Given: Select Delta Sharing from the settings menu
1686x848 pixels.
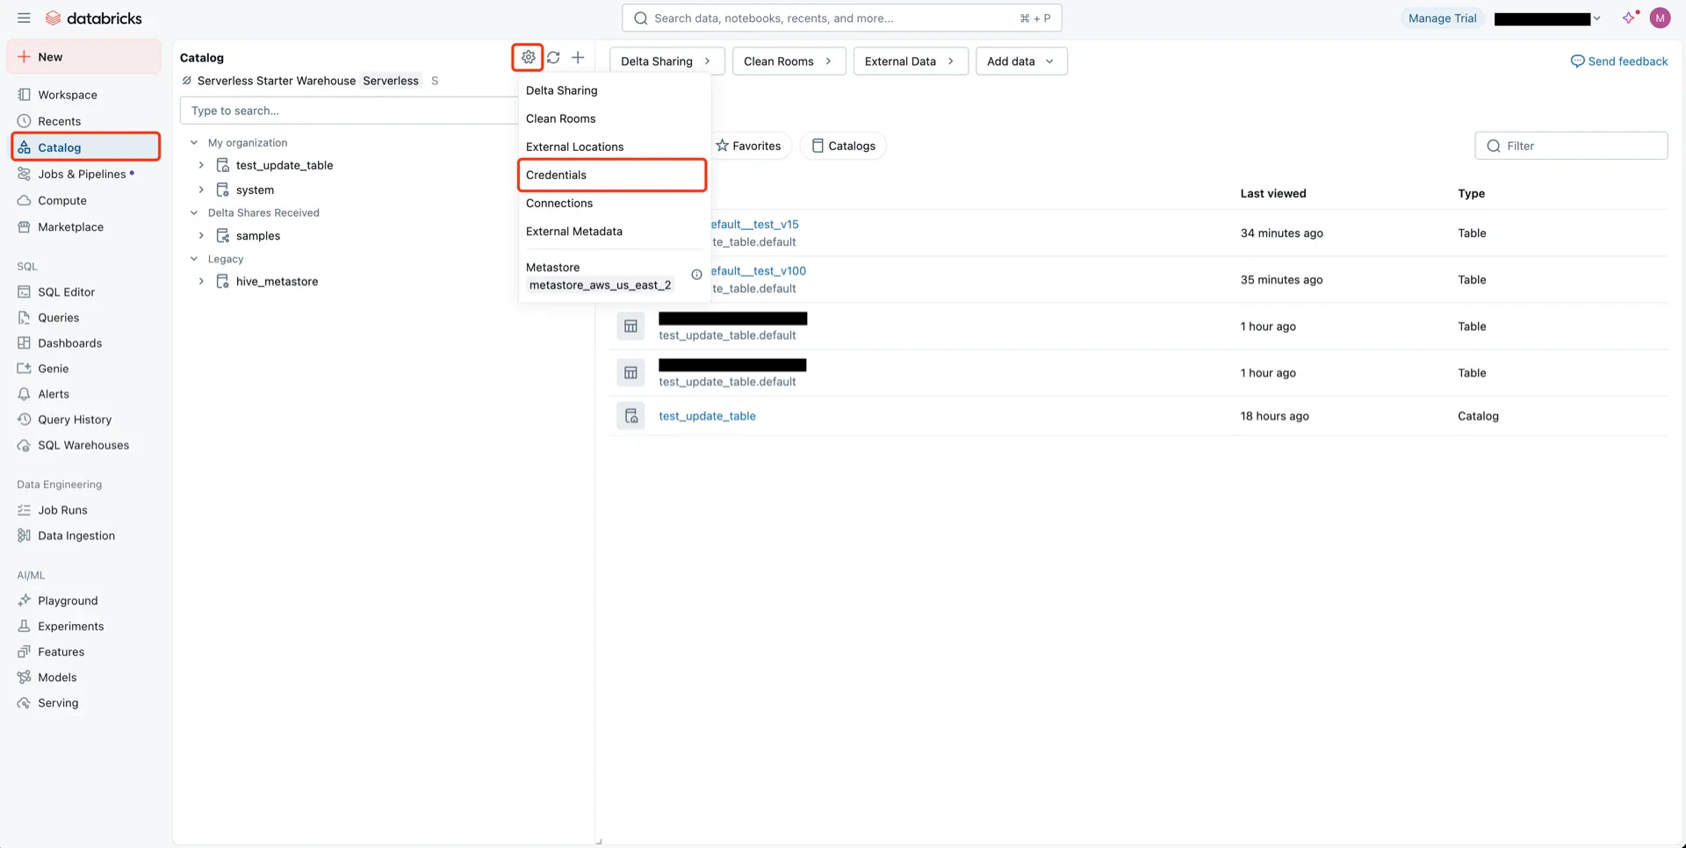Looking at the screenshot, I should pyautogui.click(x=612, y=90).
